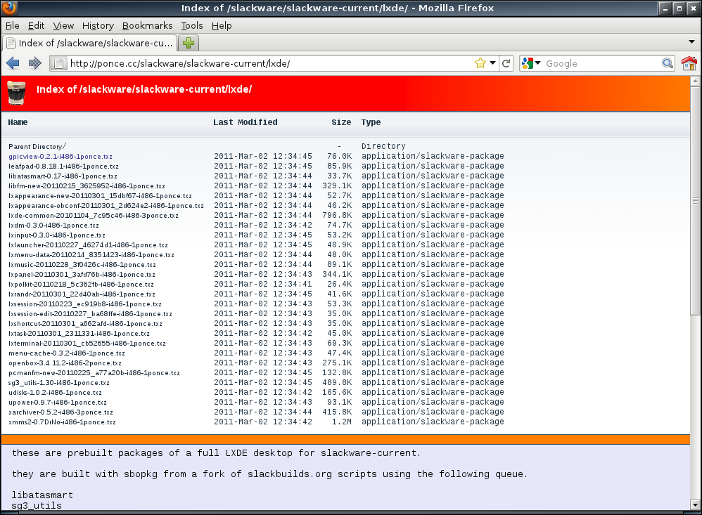Viewport: 702px width, 515px height.
Task: Open the Tools menu
Action: tap(191, 26)
